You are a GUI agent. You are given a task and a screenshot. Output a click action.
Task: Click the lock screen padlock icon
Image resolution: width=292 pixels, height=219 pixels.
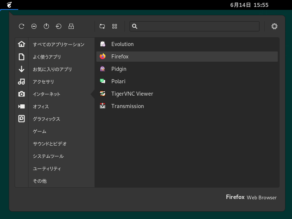71,26
